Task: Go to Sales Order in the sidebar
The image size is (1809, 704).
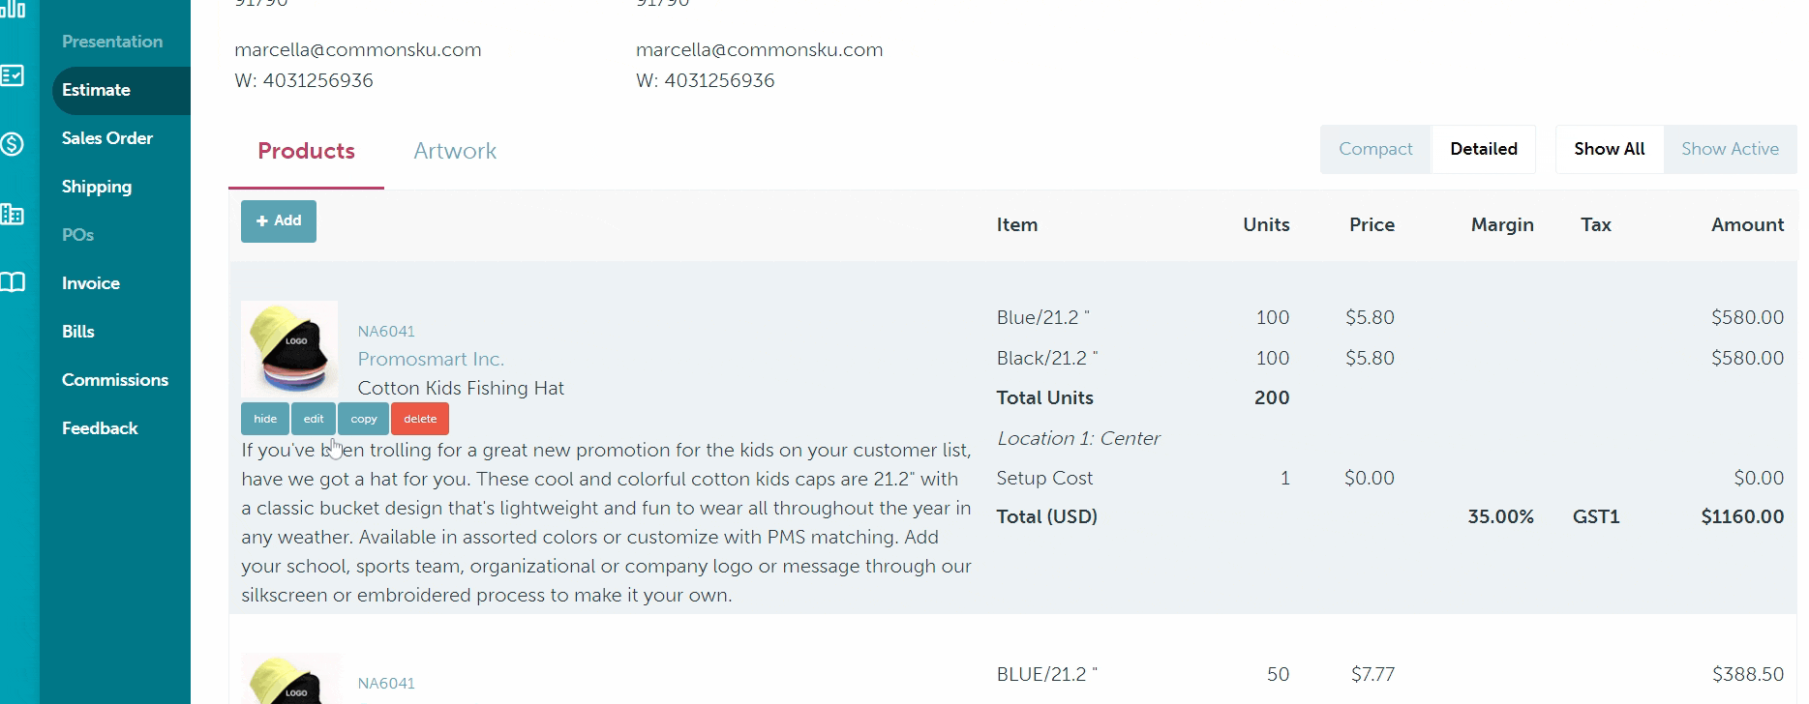Action: tap(107, 138)
